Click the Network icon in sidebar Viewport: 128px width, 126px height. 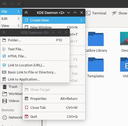coord(5,118)
